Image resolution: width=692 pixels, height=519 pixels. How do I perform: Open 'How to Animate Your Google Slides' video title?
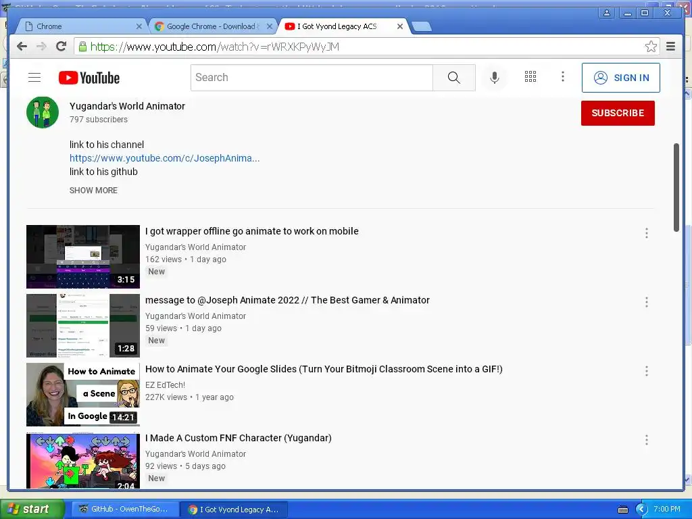(324, 369)
